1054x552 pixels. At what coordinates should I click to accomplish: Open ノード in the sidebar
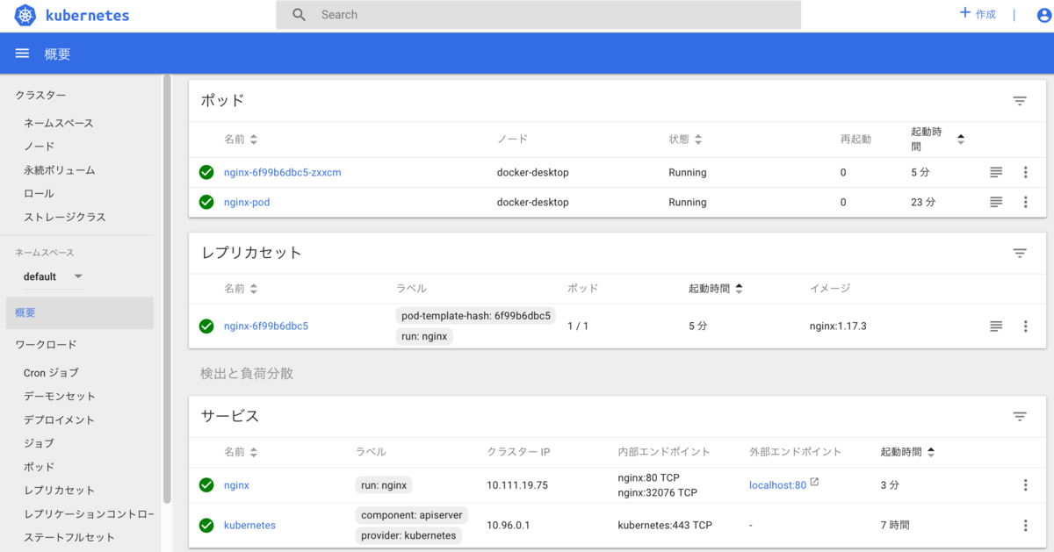point(39,147)
